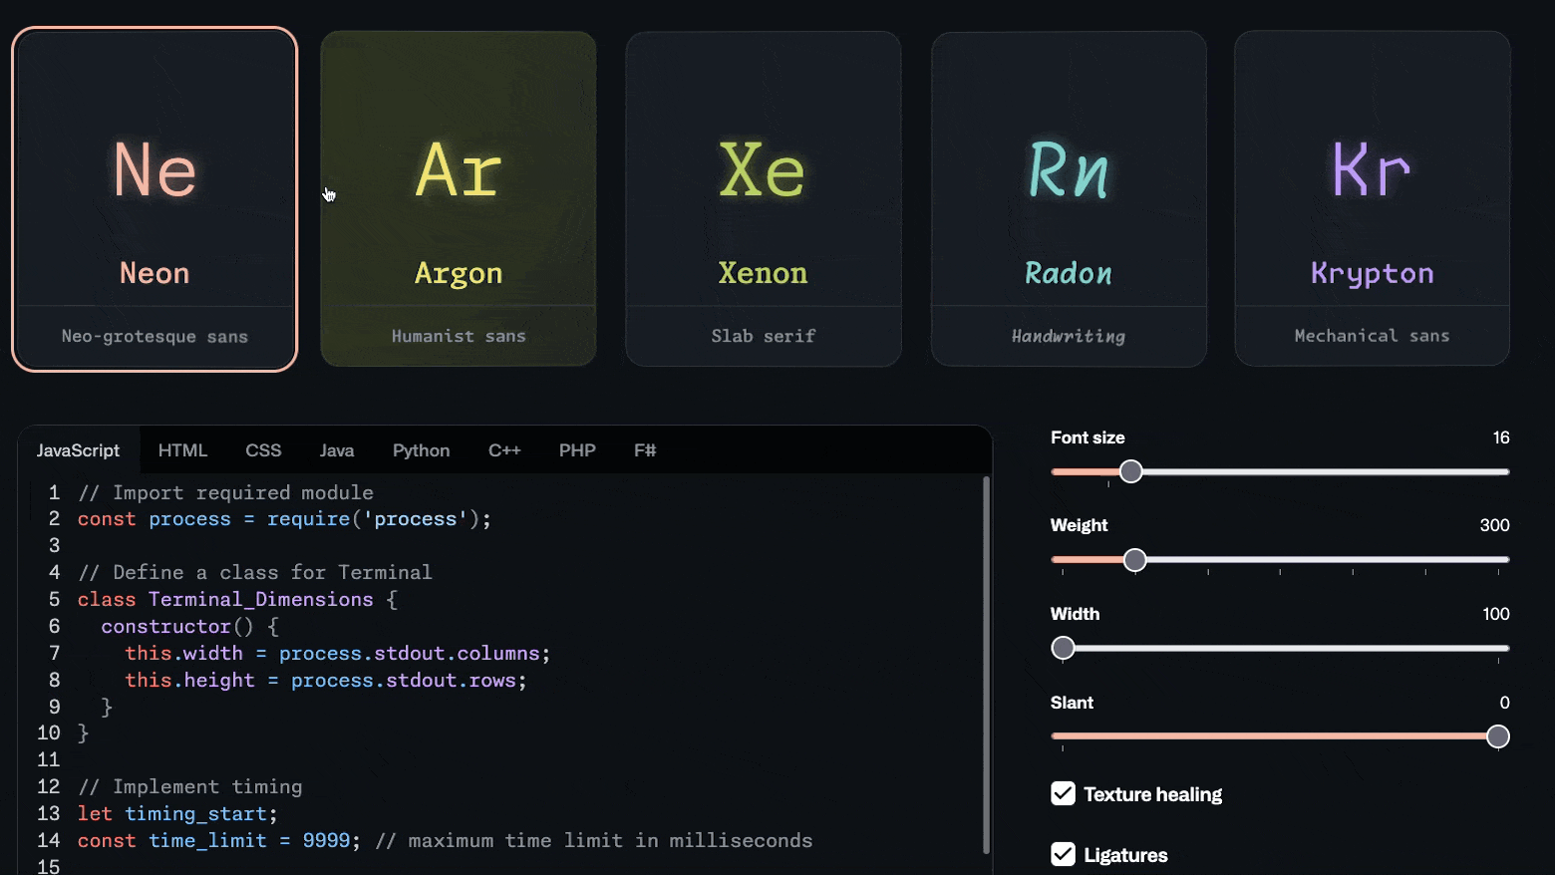Image resolution: width=1555 pixels, height=875 pixels.
Task: Open the HTML code tab
Action: point(182,450)
